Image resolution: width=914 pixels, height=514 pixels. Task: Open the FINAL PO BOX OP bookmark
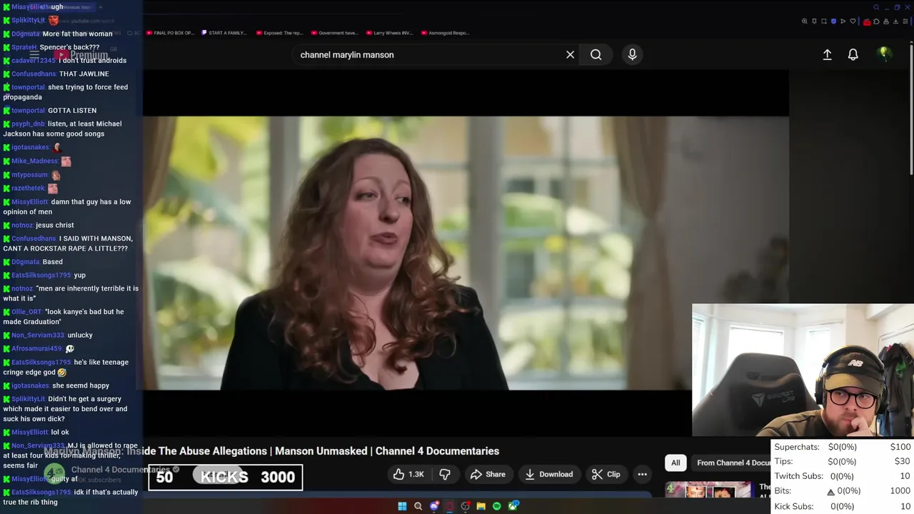(170, 33)
